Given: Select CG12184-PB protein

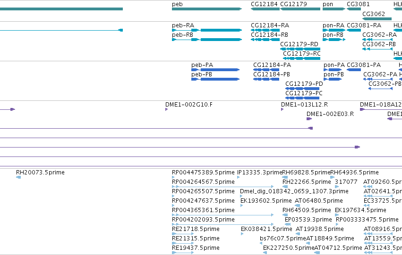Looking at the screenshot, I should point(266,79).
